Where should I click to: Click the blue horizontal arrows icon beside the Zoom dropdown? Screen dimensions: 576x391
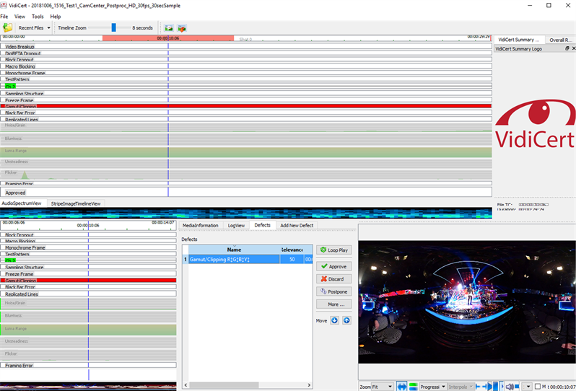click(401, 387)
